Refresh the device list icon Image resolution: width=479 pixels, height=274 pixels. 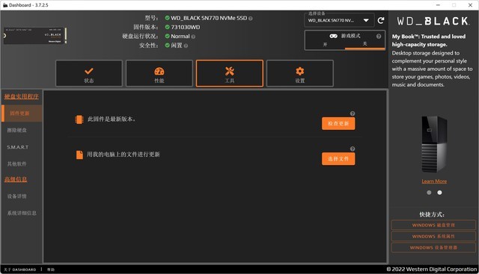(x=381, y=20)
